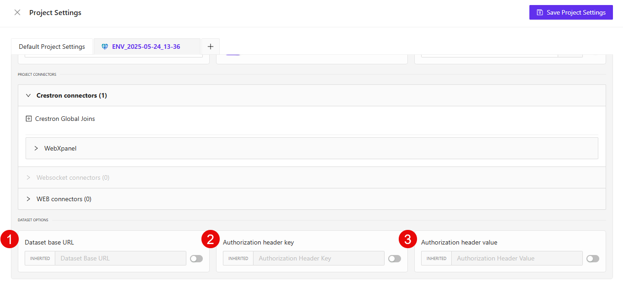Click the Dataset Base URL input field
The image size is (623, 281).
[121, 258]
